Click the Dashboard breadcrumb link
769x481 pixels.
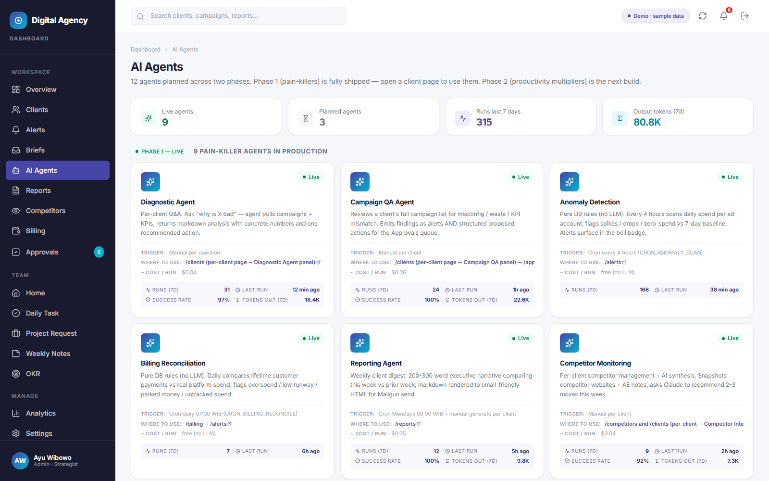tap(146, 50)
